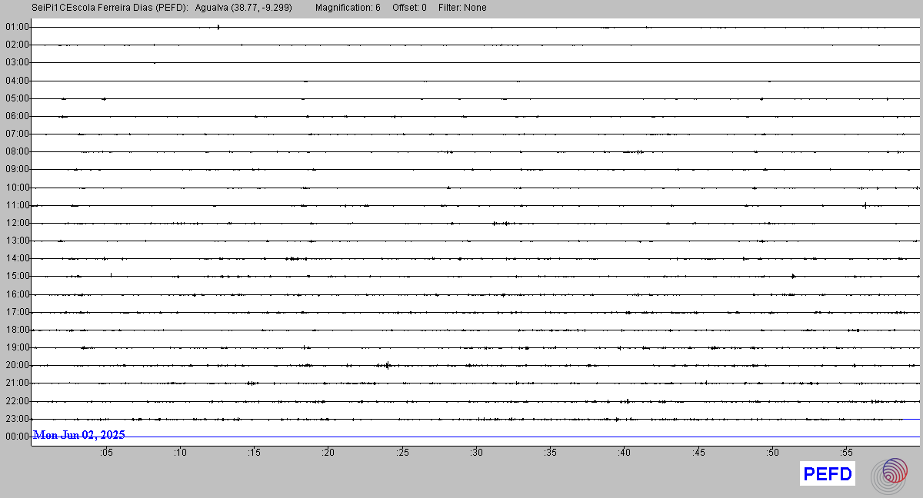Click the Filter: None header text
Viewport: 923px width, 498px height.
pyautogui.click(x=462, y=8)
